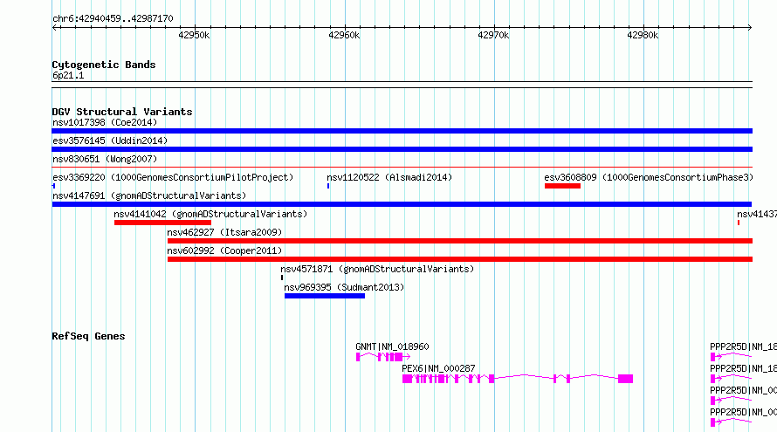Click the nsv830651 (Wong2007) thin red line
Image resolution: width=777 pixels, height=432 pixels.
[x=402, y=168]
